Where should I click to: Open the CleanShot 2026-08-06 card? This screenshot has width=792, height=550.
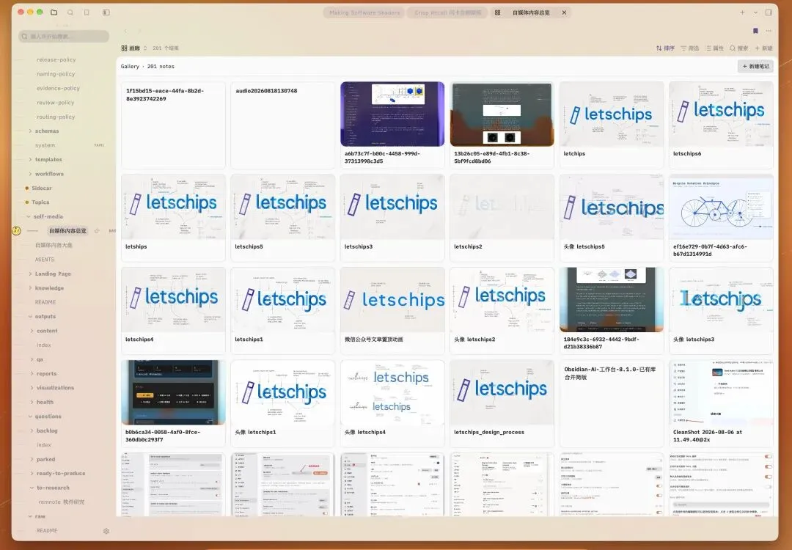point(721,403)
